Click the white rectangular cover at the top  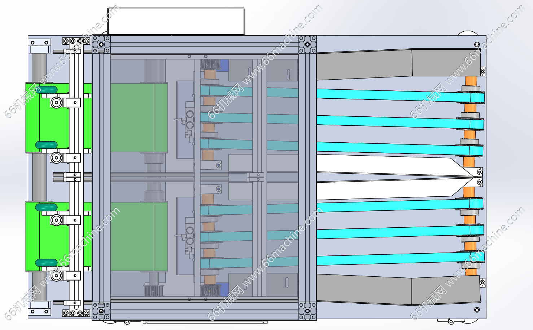(176, 22)
